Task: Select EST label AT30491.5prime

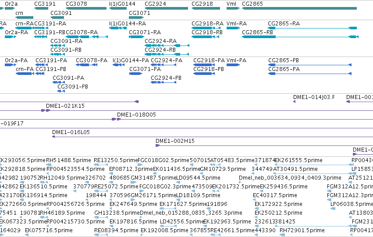Action: pyautogui.click(x=295, y=169)
